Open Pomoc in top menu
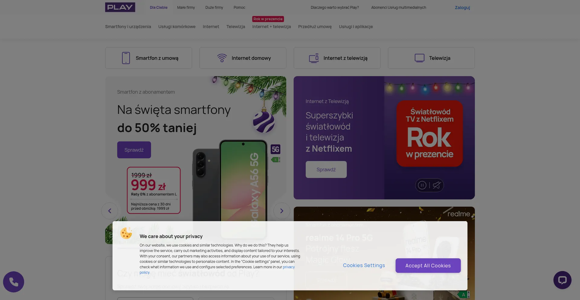The width and height of the screenshot is (580, 300). click(x=239, y=8)
